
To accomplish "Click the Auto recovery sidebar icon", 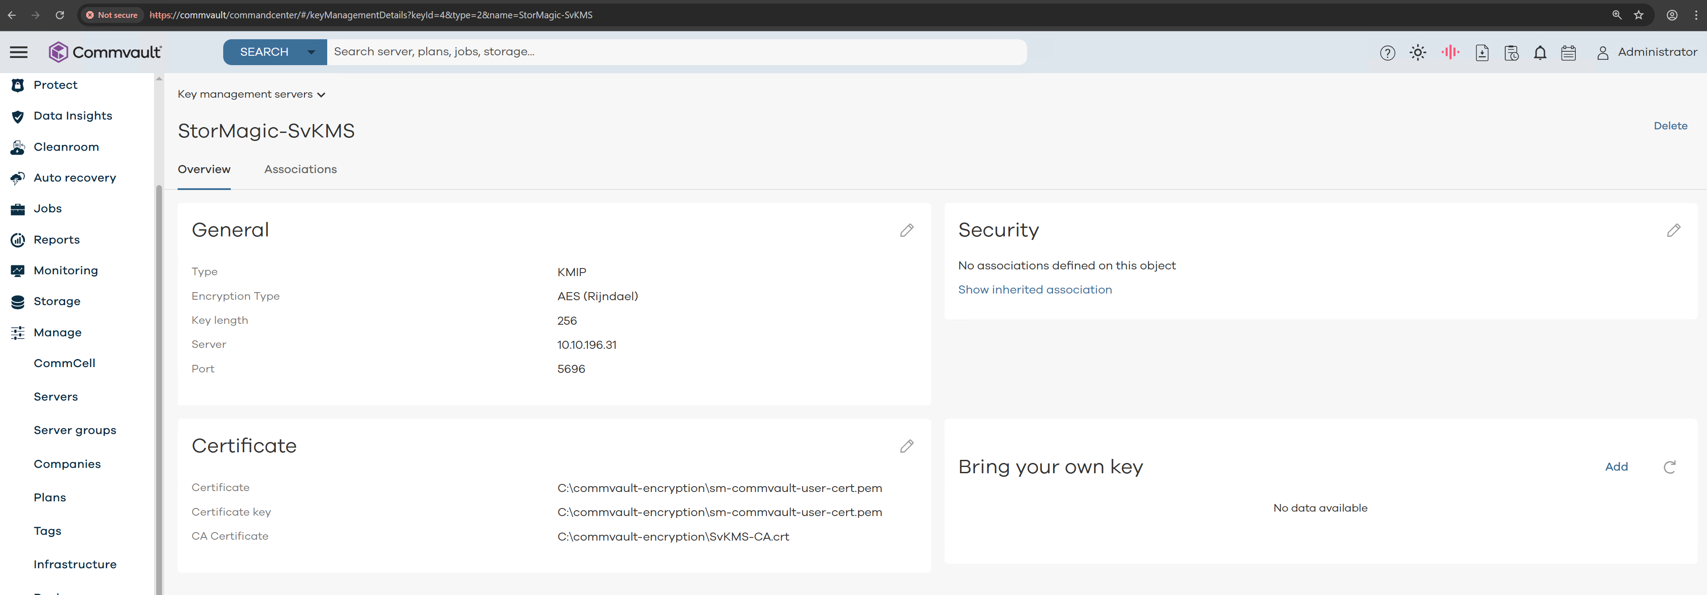I will (18, 178).
